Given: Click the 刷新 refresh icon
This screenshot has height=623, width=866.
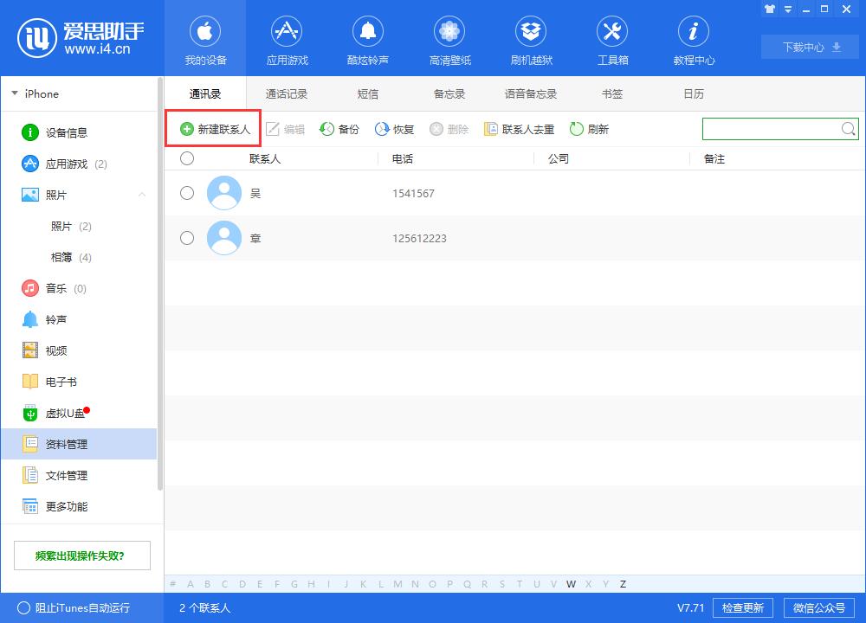Looking at the screenshot, I should point(589,129).
